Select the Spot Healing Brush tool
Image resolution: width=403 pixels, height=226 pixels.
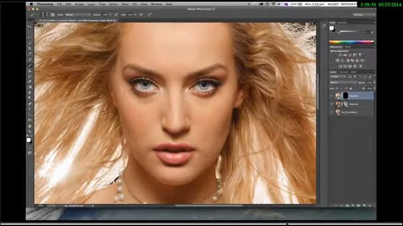point(30,60)
